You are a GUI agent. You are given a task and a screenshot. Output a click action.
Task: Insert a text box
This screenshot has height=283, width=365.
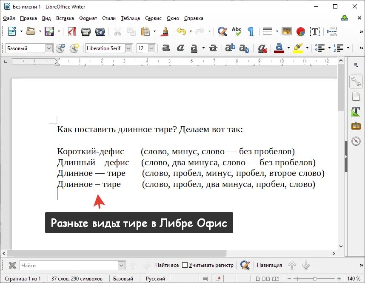pyautogui.click(x=315, y=31)
